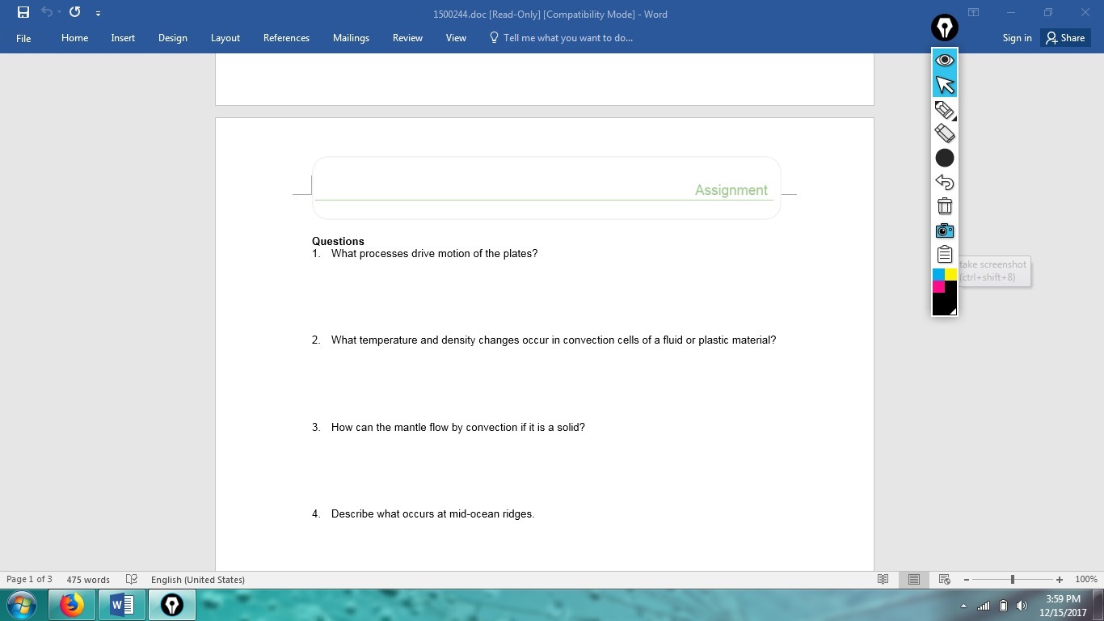The image size is (1104, 621).
Task: Save the document from the quick access toolbar
Action: pyautogui.click(x=23, y=12)
